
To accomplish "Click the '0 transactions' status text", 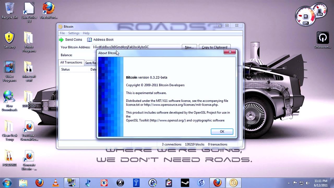I will click(218, 144).
